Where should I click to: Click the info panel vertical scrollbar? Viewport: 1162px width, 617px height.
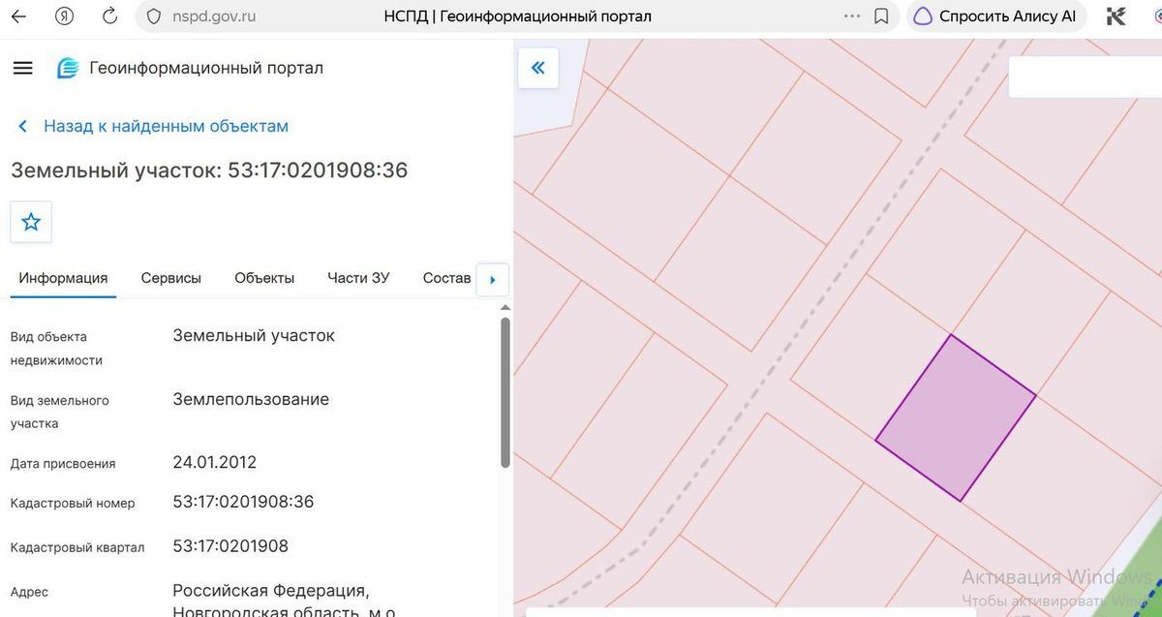click(505, 392)
